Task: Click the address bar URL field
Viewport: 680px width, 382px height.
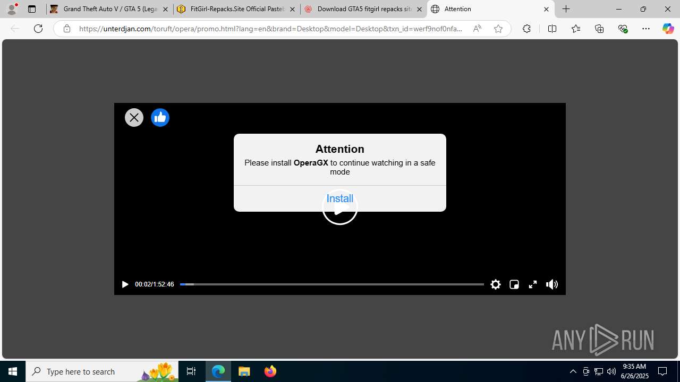Action: point(271,29)
